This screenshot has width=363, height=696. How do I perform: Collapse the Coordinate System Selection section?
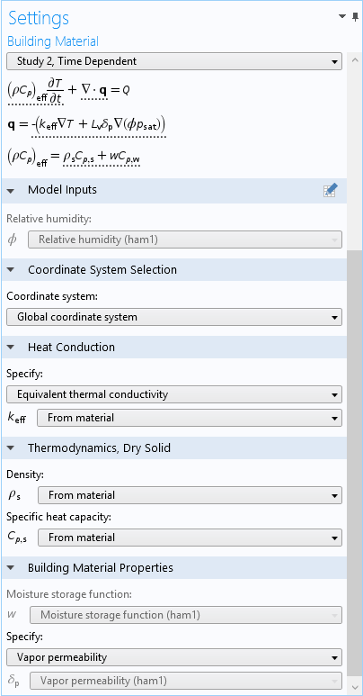point(11,270)
